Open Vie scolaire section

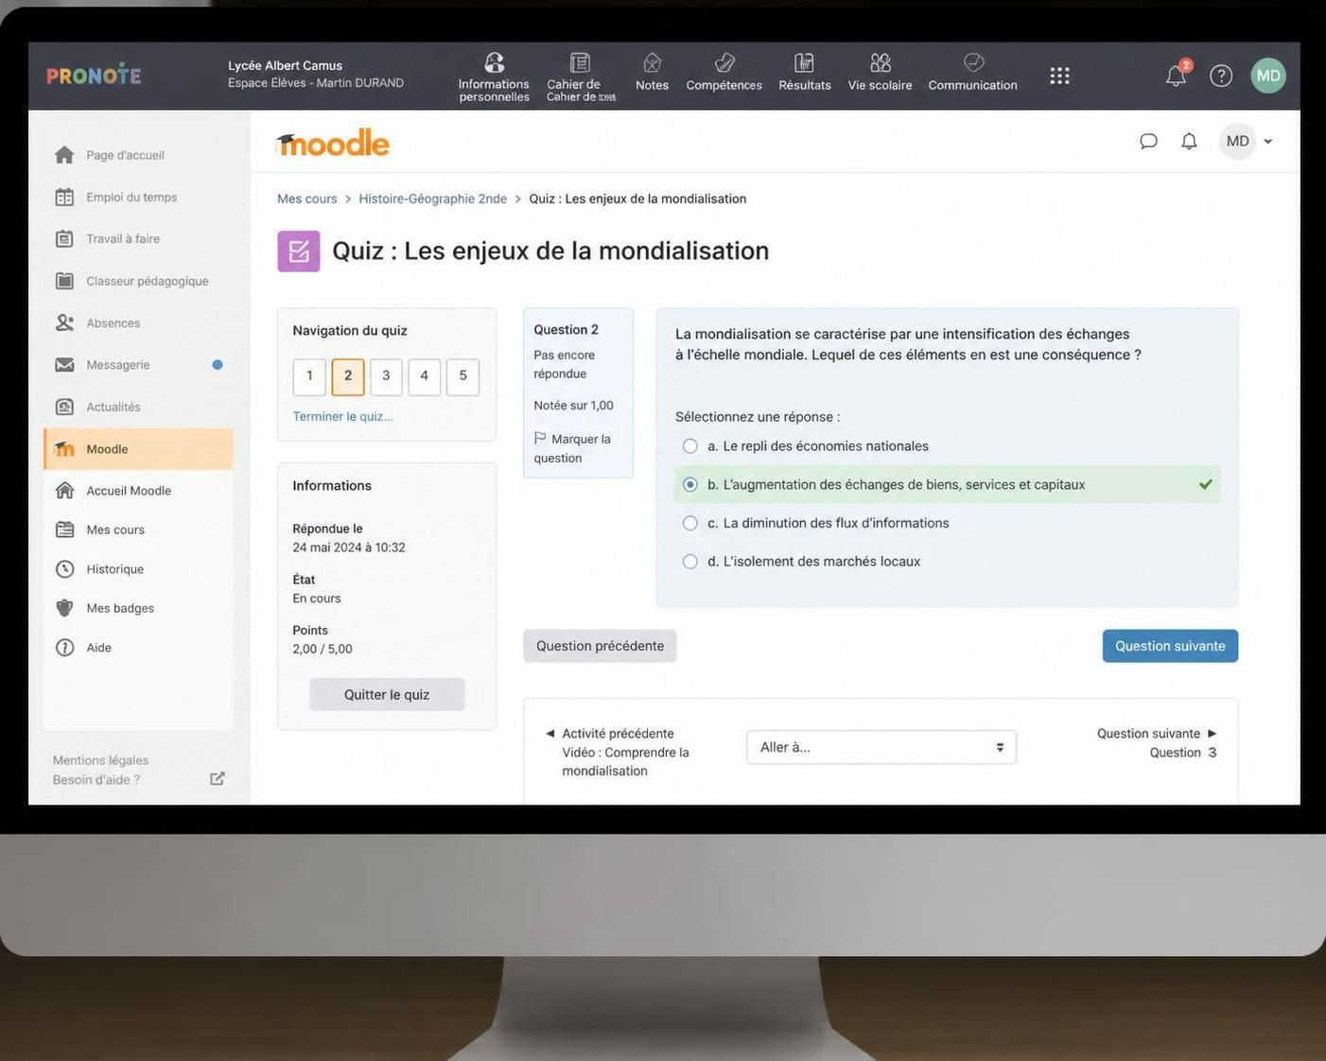pyautogui.click(x=880, y=73)
